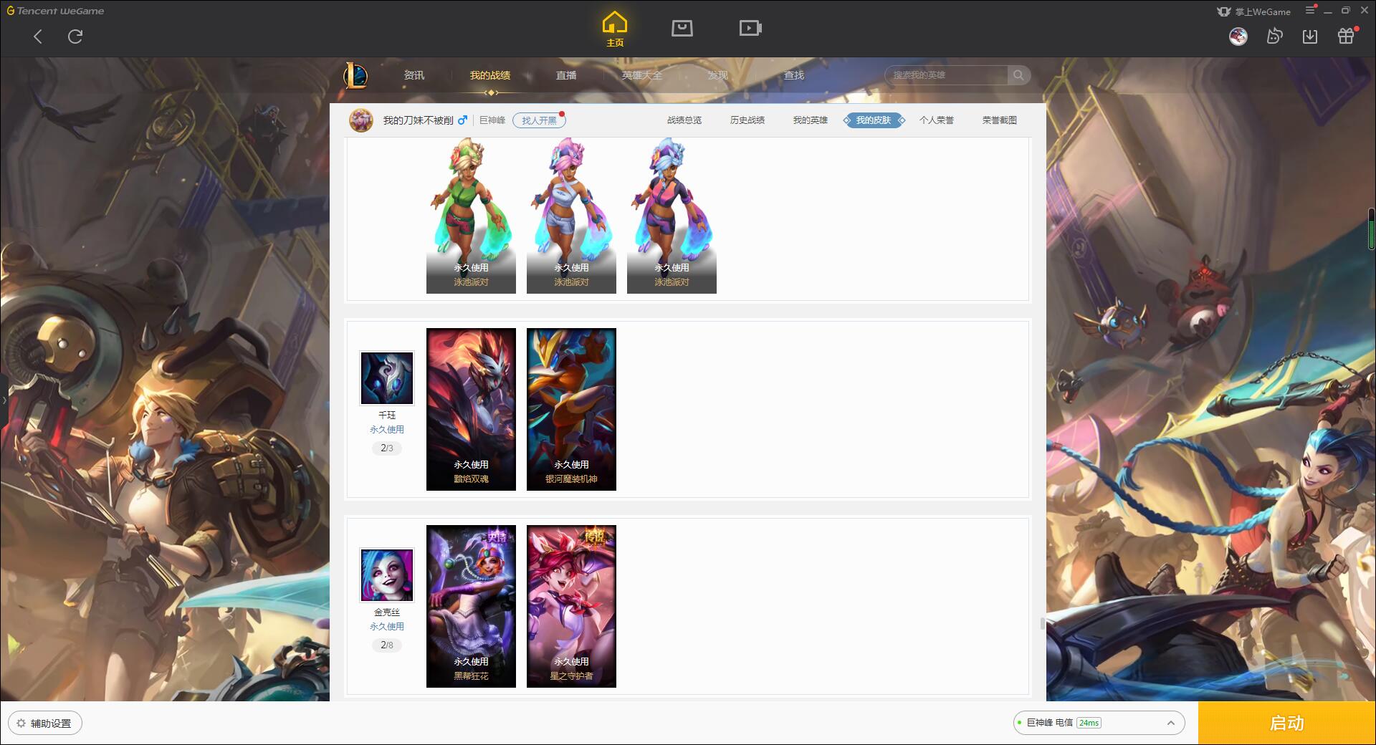Switch to the 英雄大全 tab
This screenshot has height=745, width=1376.
642,75
